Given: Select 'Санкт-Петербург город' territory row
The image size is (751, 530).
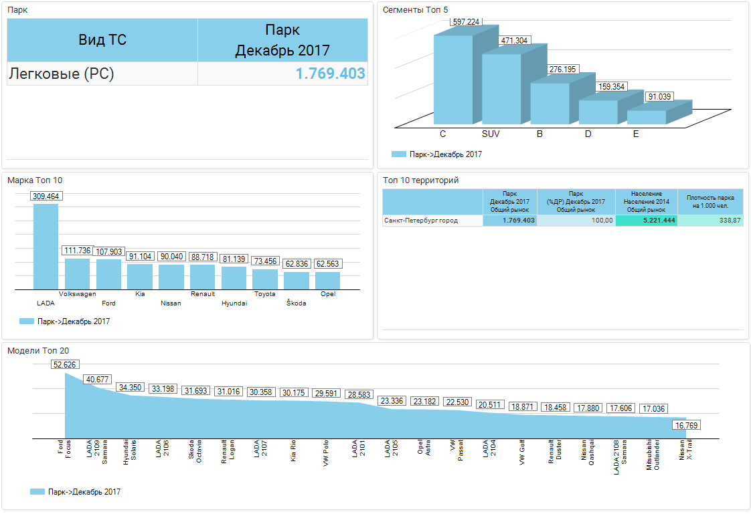Looking at the screenshot, I should coord(432,221).
